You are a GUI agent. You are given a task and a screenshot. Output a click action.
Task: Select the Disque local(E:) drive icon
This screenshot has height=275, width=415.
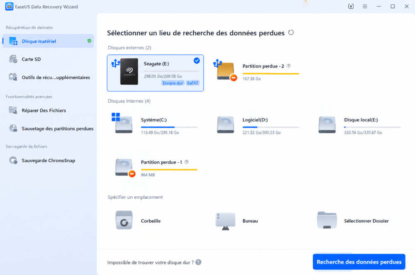click(327, 124)
